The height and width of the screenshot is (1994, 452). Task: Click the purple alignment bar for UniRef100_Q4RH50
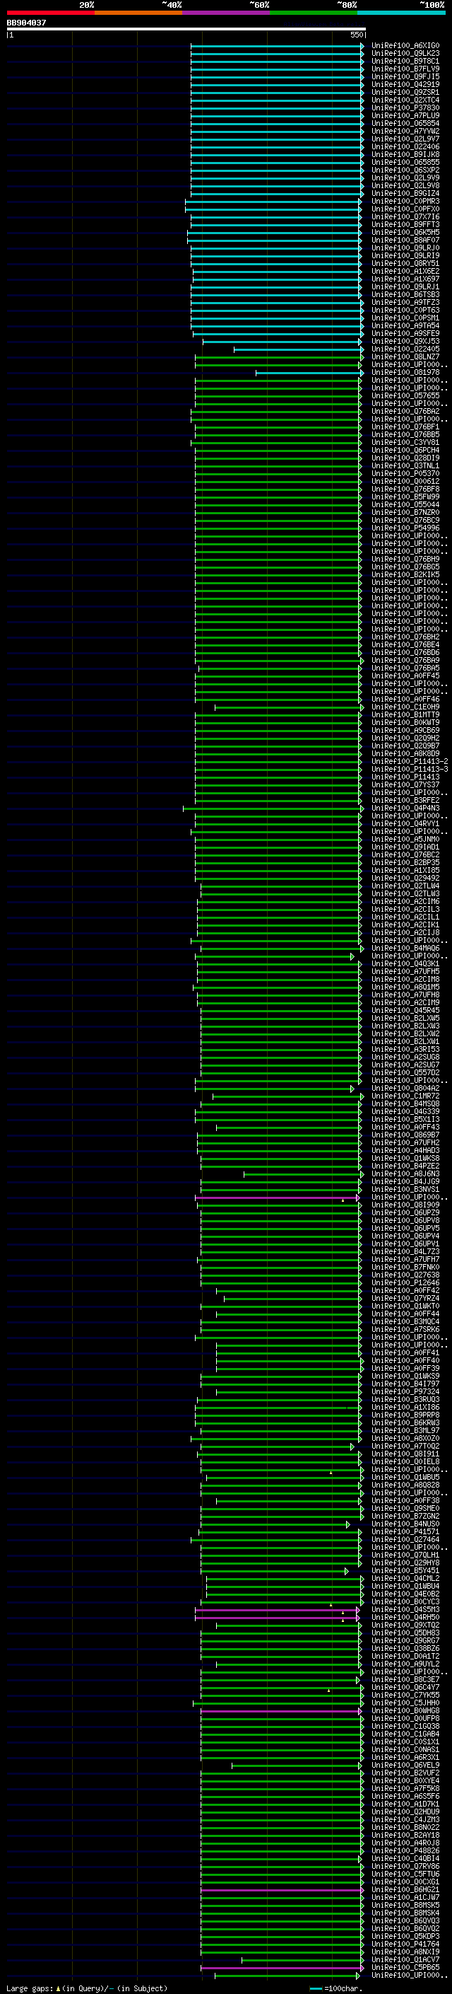pos(278,1618)
